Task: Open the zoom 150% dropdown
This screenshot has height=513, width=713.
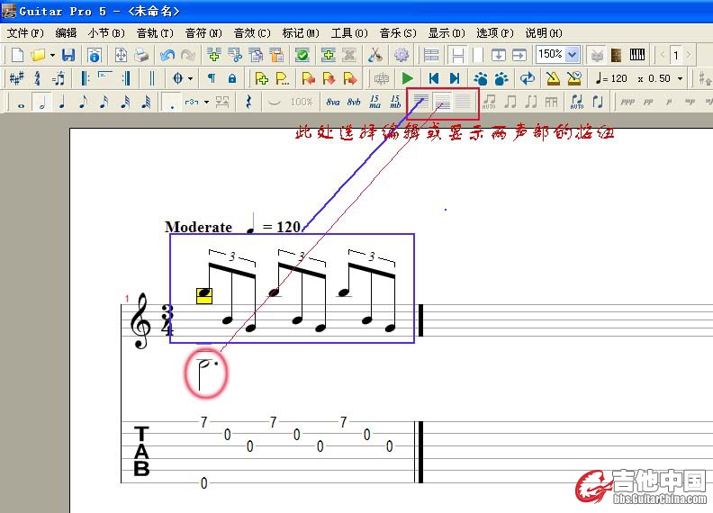Action: (x=573, y=55)
